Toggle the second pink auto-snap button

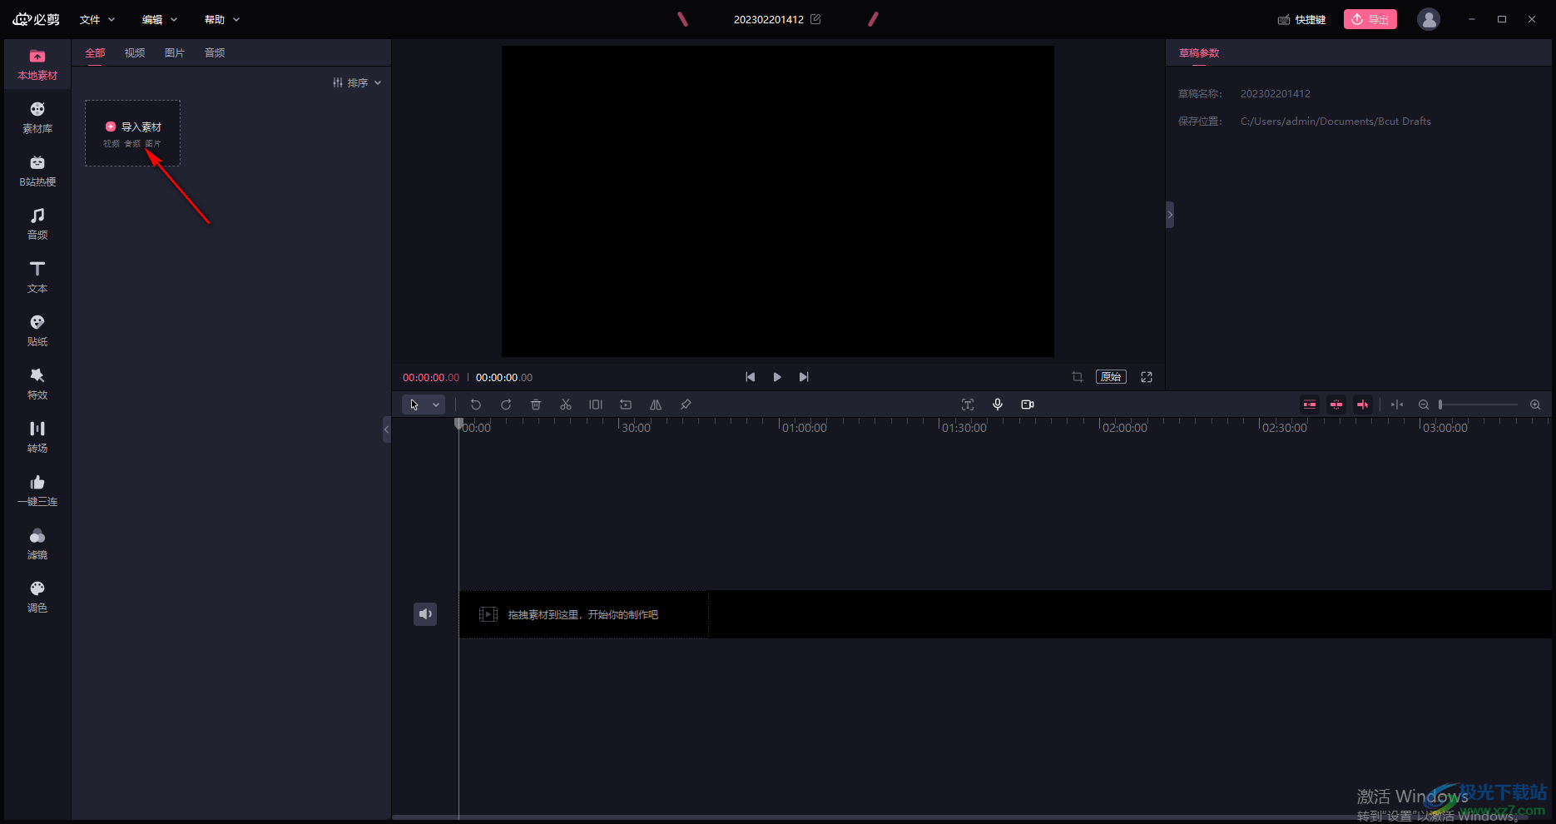(1336, 405)
